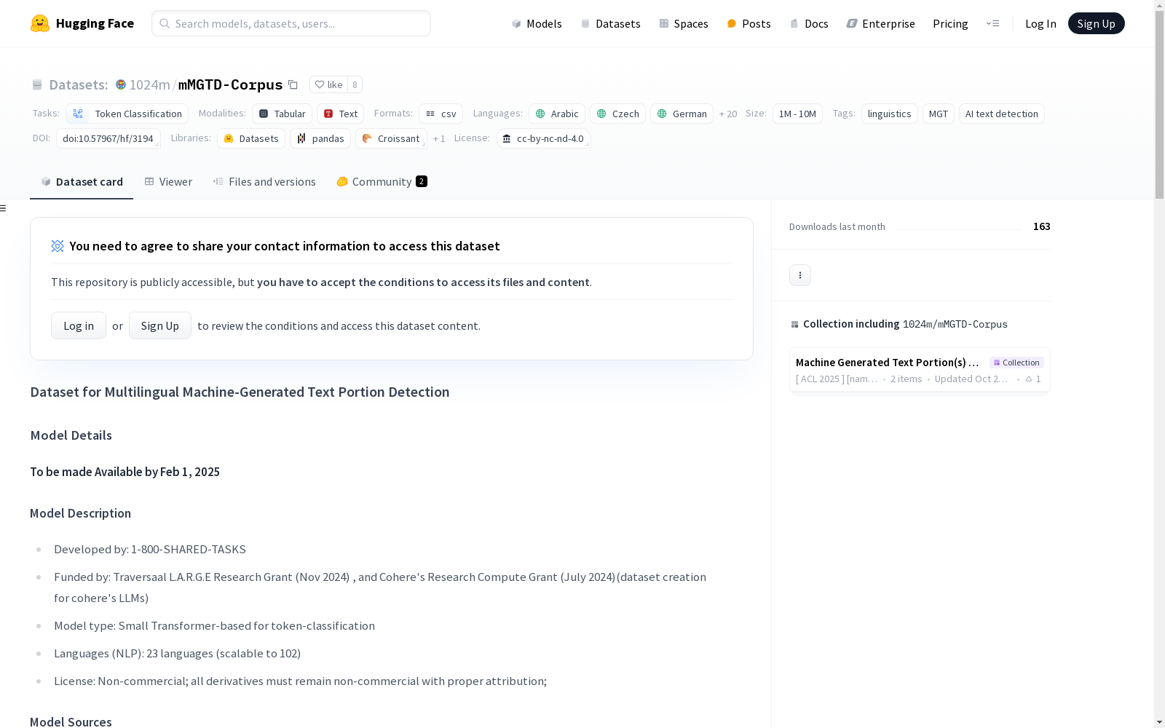Open the Pricing page
Viewport: 1165px width, 728px height.
pos(950,23)
